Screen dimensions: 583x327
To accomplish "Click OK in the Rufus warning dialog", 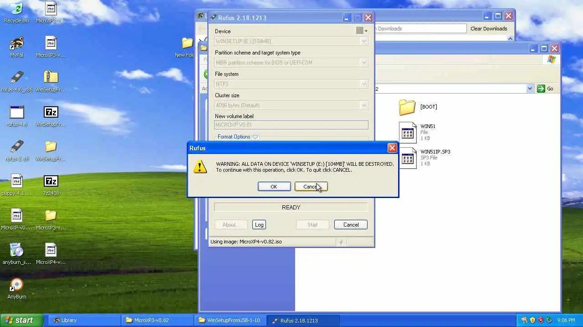I will pyautogui.click(x=274, y=187).
